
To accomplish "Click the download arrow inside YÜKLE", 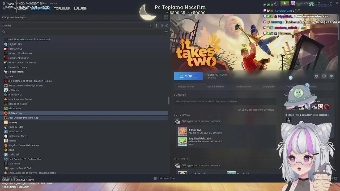I will click(182, 76).
